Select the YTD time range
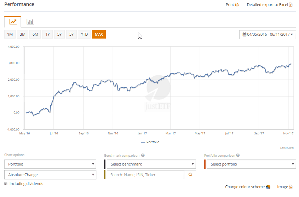This screenshot has width=299, height=197. tap(84, 34)
